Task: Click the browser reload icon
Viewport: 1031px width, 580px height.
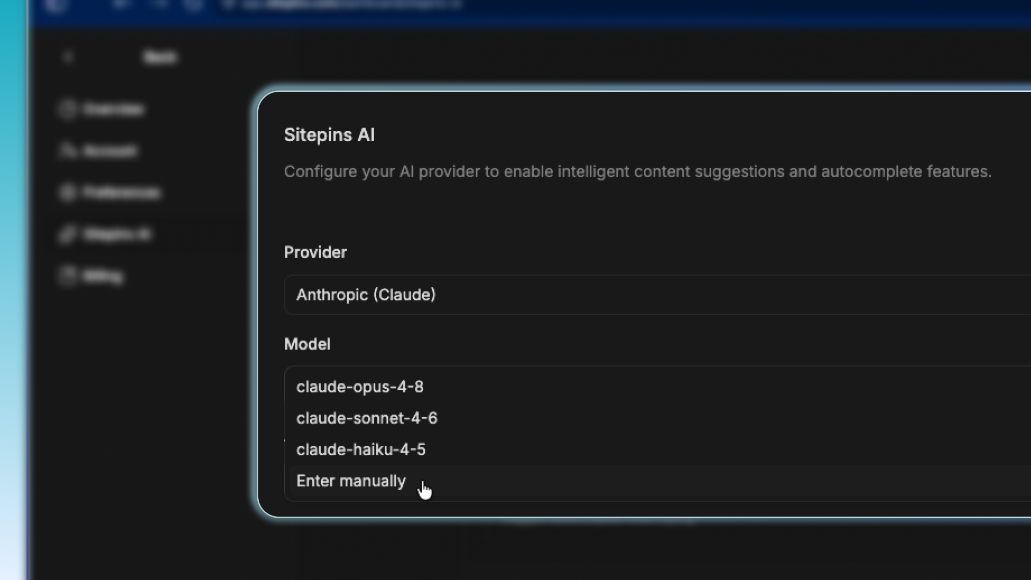Action: tap(194, 4)
